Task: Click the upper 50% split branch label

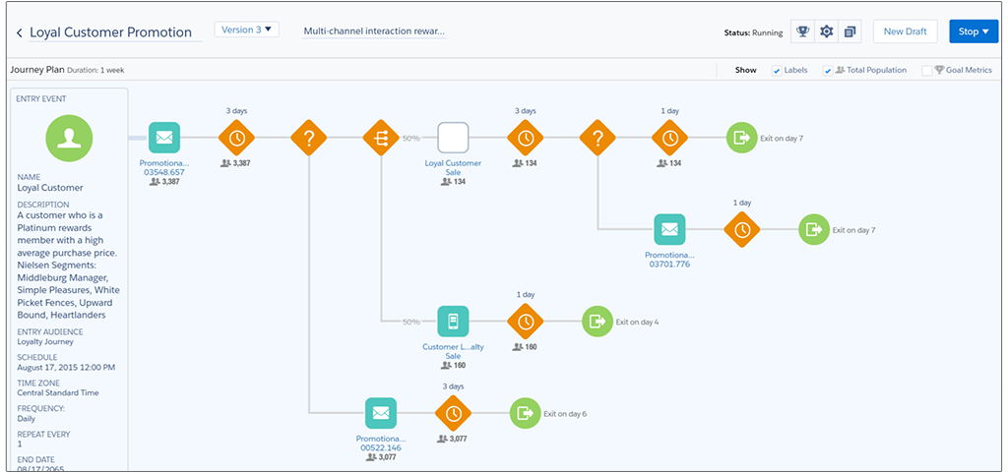Action: click(411, 138)
